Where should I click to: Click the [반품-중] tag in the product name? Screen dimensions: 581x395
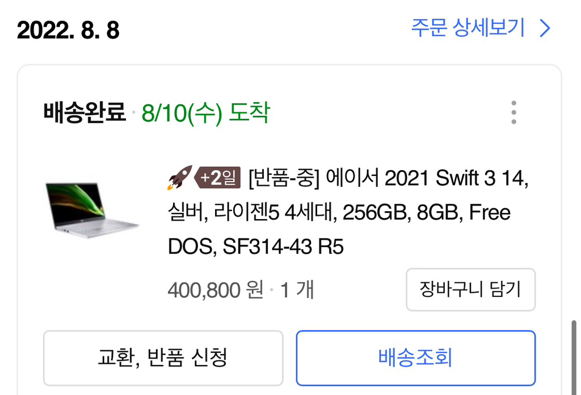coord(285,179)
